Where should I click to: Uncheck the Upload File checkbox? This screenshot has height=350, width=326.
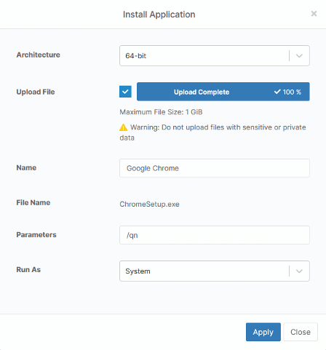(125, 92)
